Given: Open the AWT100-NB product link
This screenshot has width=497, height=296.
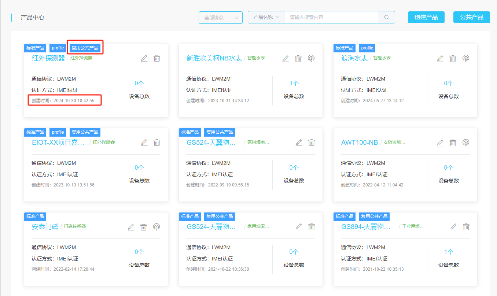Looking at the screenshot, I should (359, 143).
